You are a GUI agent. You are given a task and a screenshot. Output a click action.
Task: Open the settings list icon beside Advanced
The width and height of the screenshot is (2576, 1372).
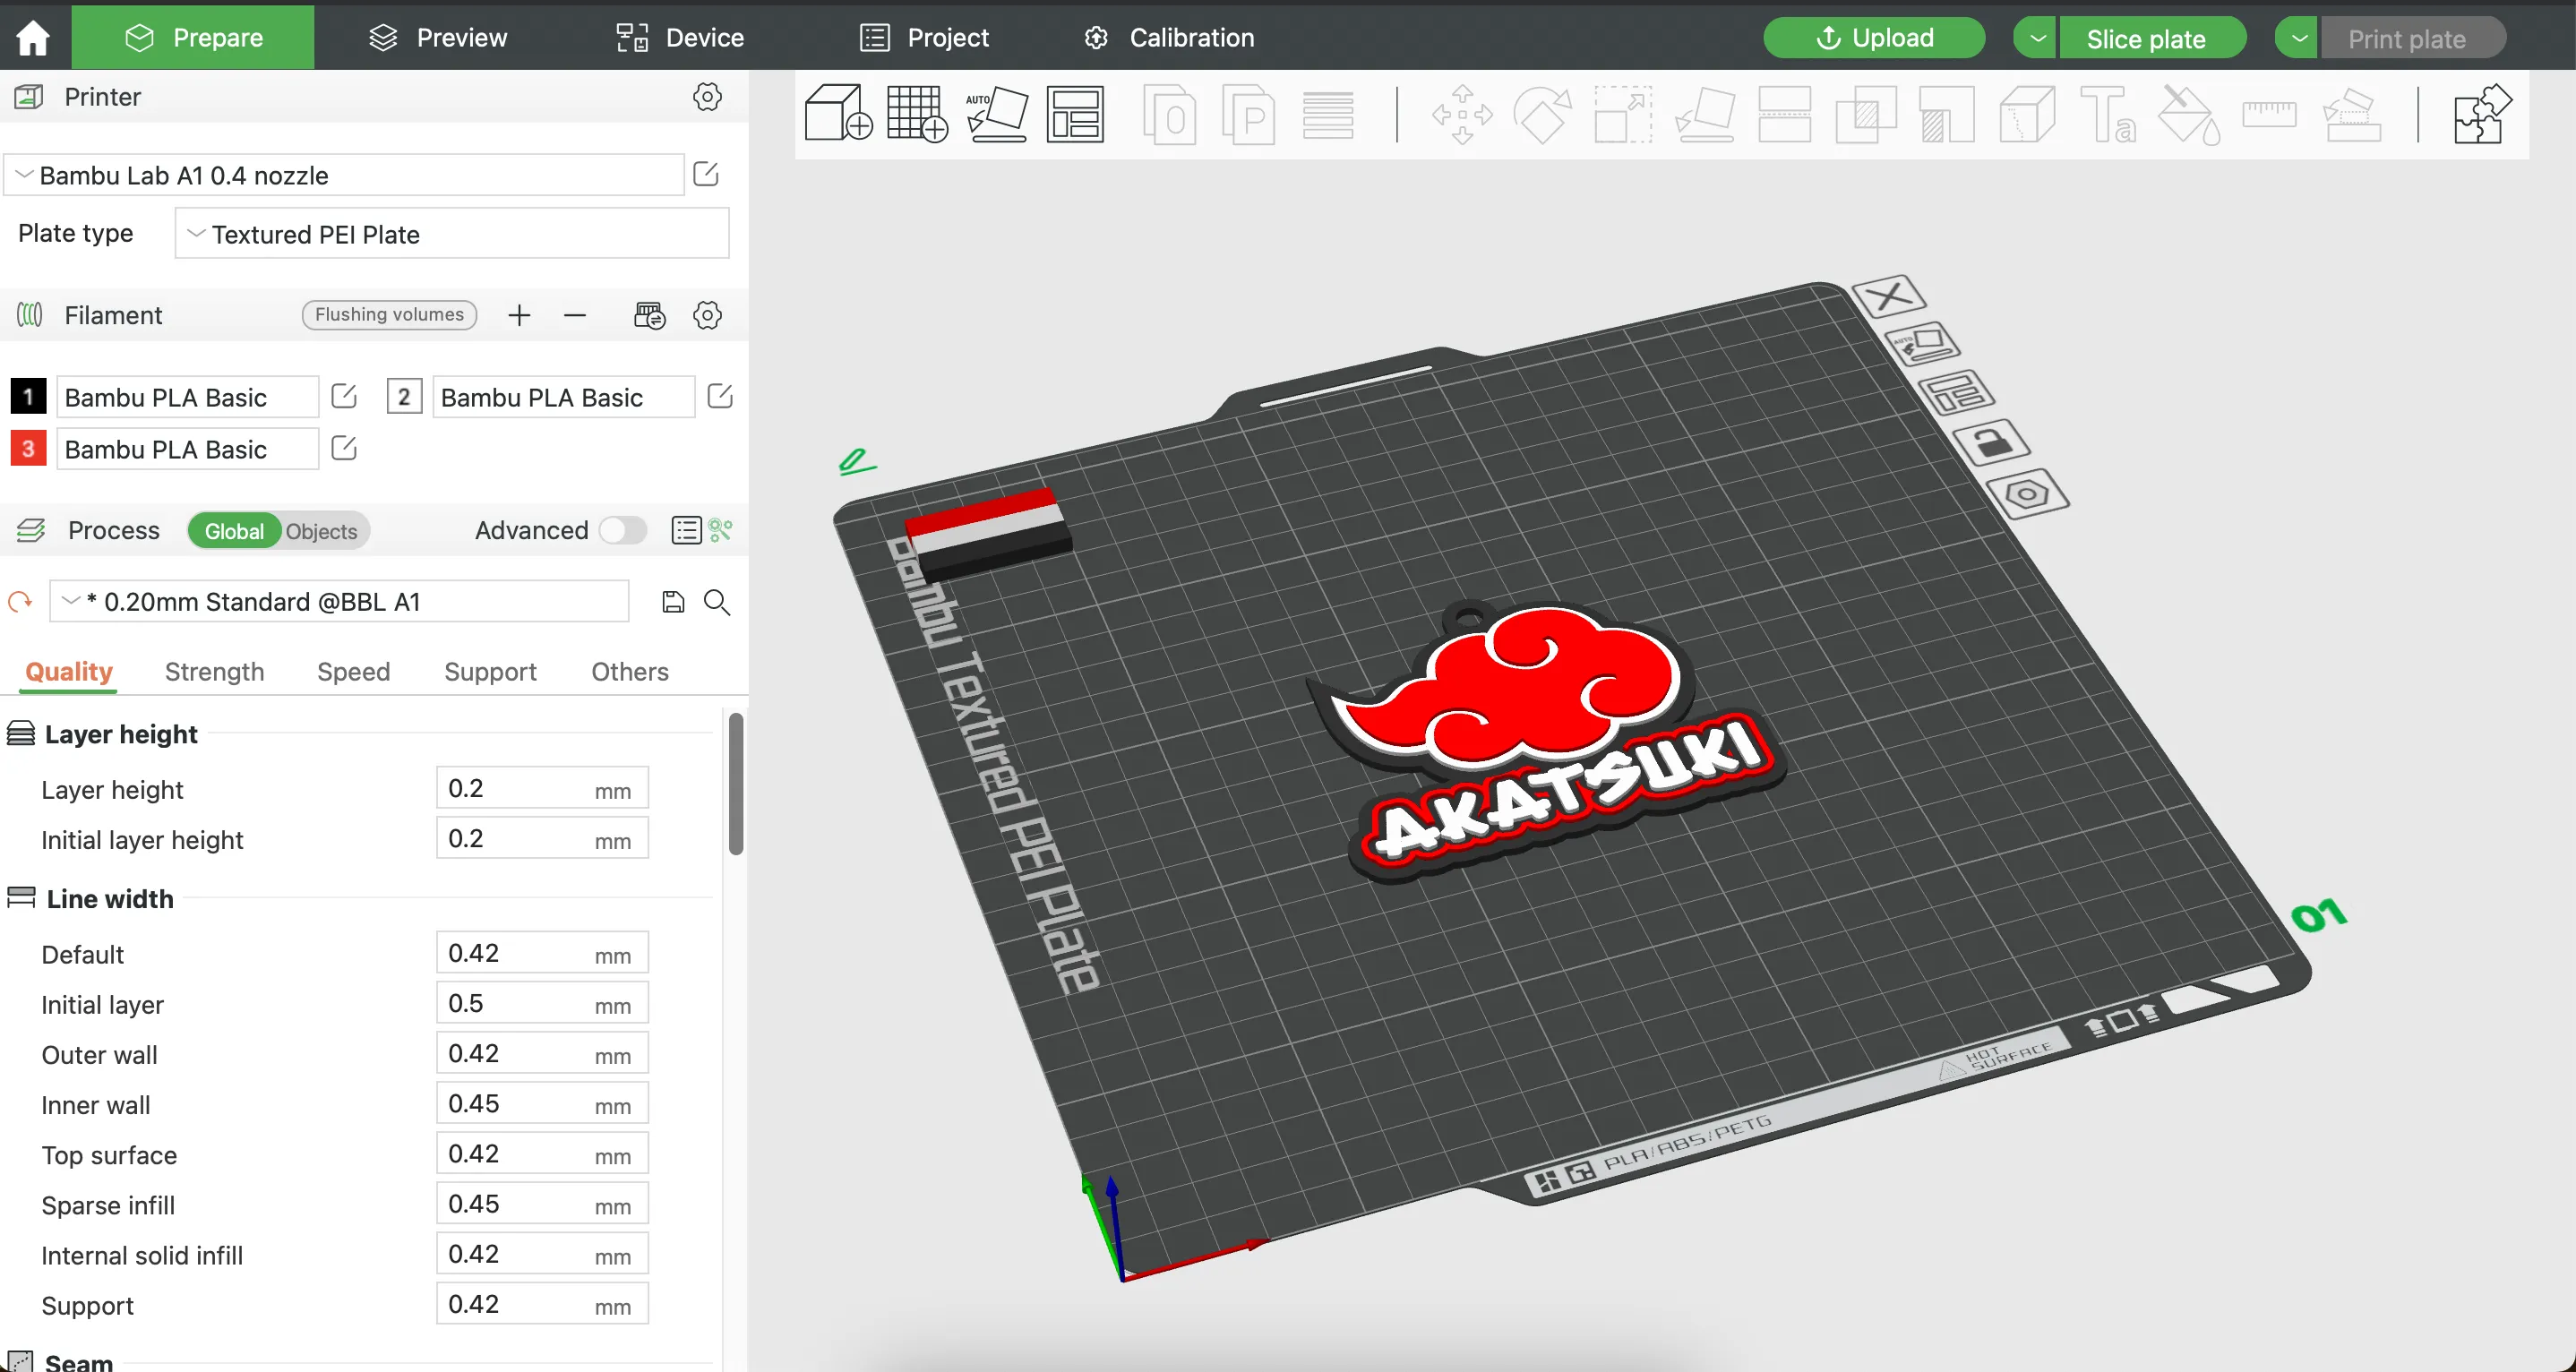pyautogui.click(x=686, y=530)
